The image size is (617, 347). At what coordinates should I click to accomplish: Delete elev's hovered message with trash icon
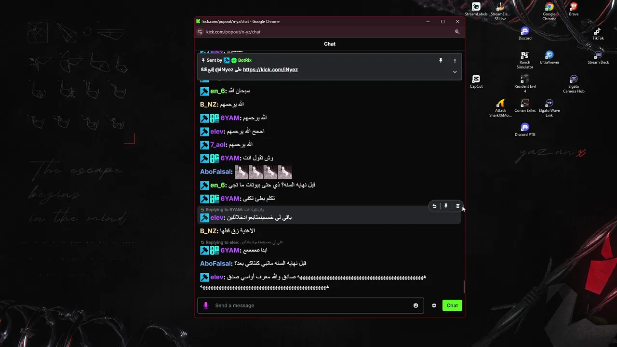point(457,206)
